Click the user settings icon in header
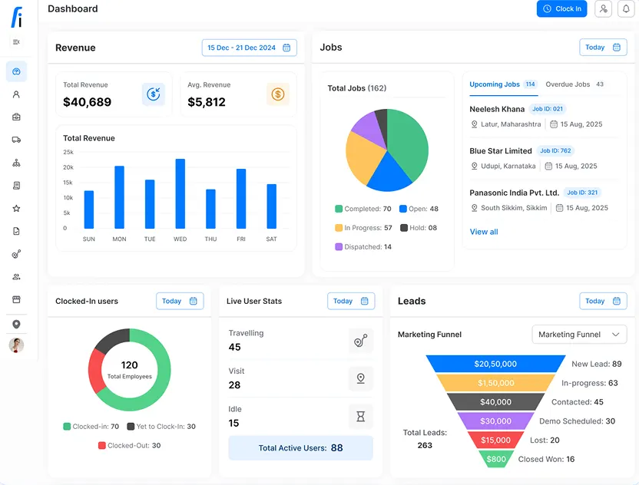The image size is (639, 485). click(603, 9)
